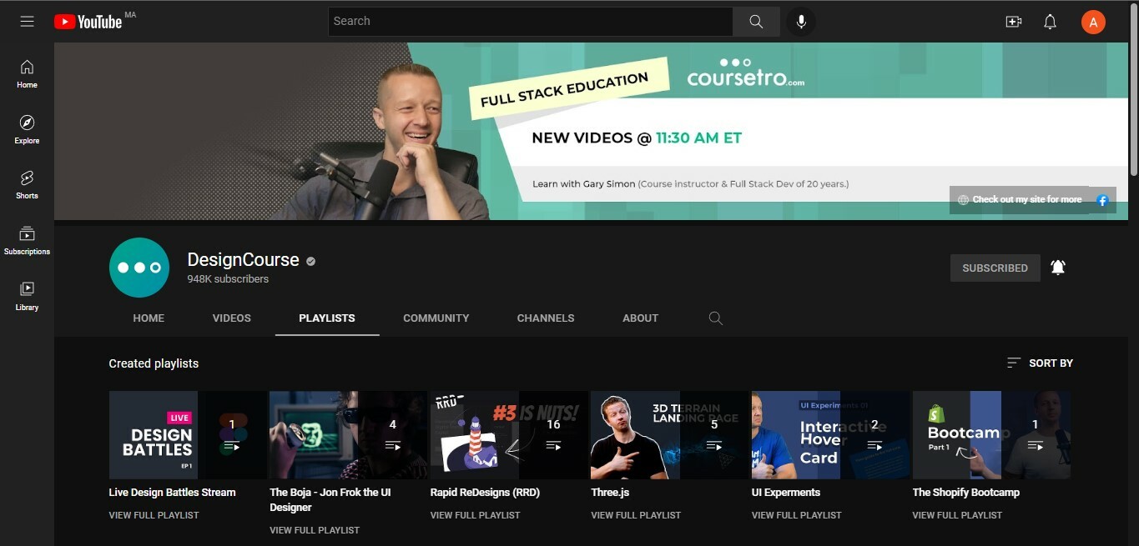Click the Search input field
1139x546 pixels.
pos(531,22)
